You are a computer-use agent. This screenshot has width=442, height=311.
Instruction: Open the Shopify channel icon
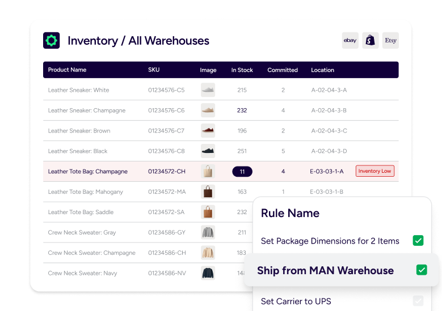371,40
